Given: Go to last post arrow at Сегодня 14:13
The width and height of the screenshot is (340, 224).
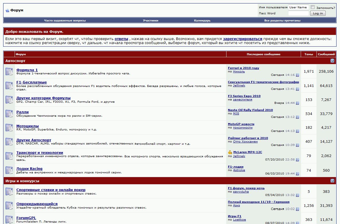Looking at the screenshot, I should coord(297,131).
